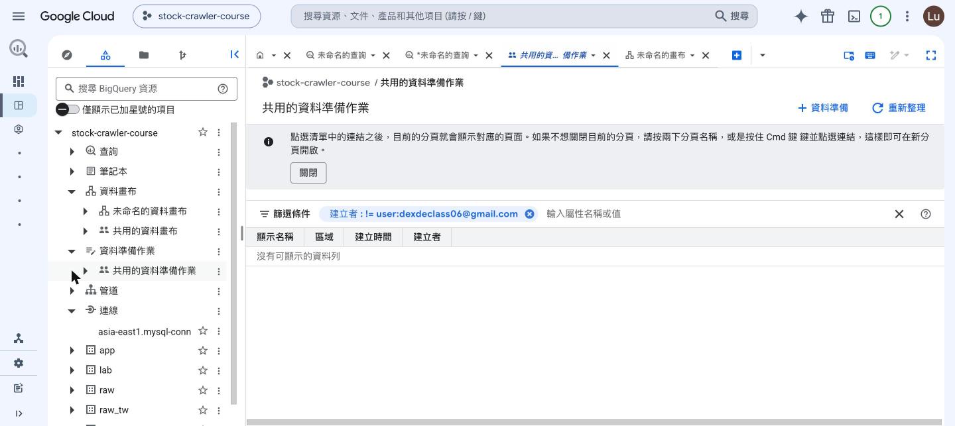Add a new tab with plus icon
Viewport: 955px width, 426px height.
click(x=736, y=56)
